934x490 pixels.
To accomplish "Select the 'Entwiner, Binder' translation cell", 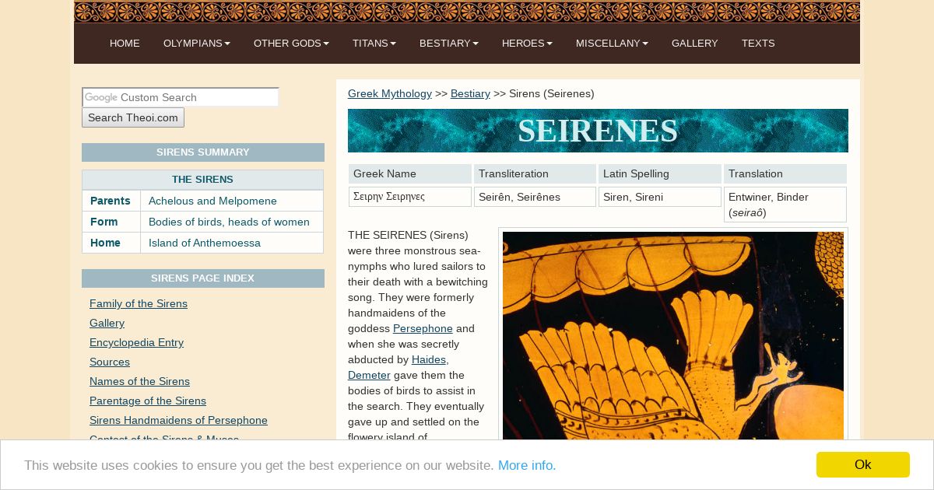I will (x=785, y=205).
